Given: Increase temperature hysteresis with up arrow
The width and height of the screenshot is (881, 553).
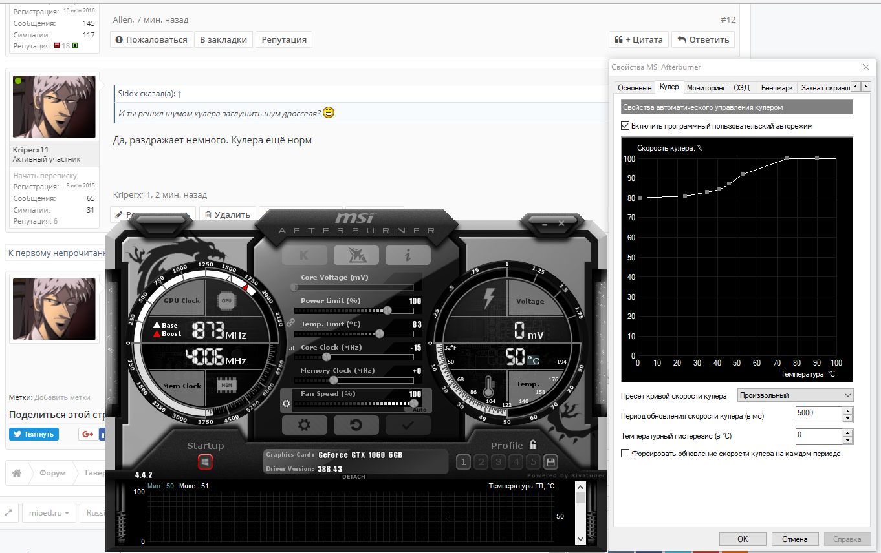Looking at the screenshot, I should coord(848,433).
